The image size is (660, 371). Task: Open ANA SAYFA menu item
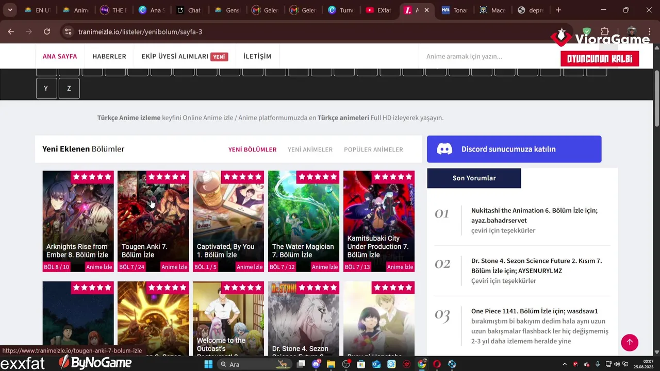pyautogui.click(x=60, y=56)
